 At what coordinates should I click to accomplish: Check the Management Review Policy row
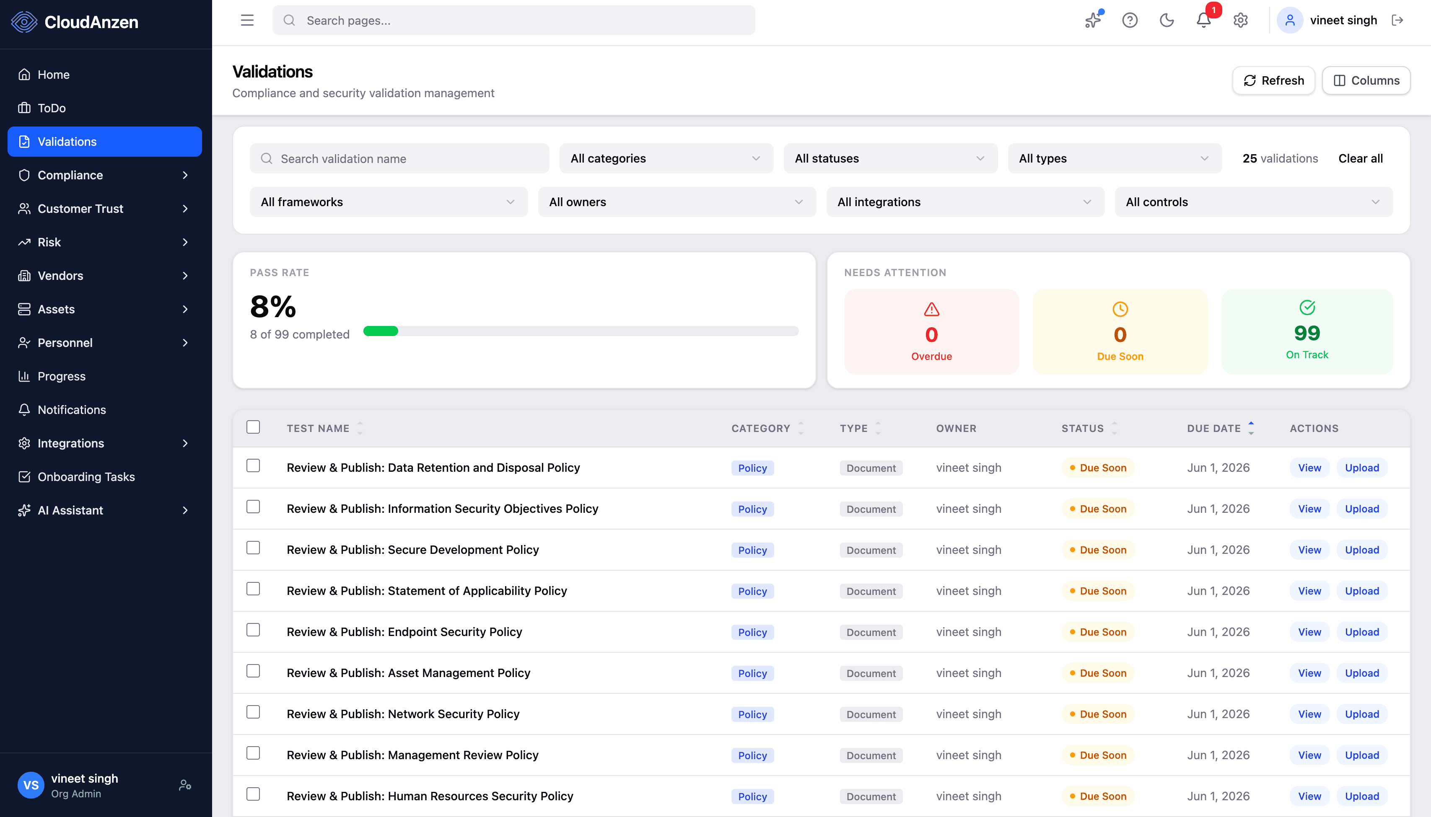(253, 753)
